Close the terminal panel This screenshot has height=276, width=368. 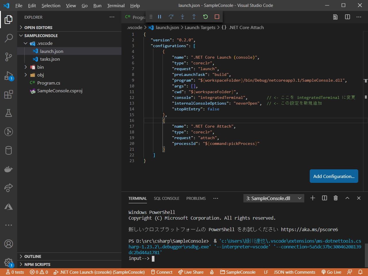pos(359,198)
